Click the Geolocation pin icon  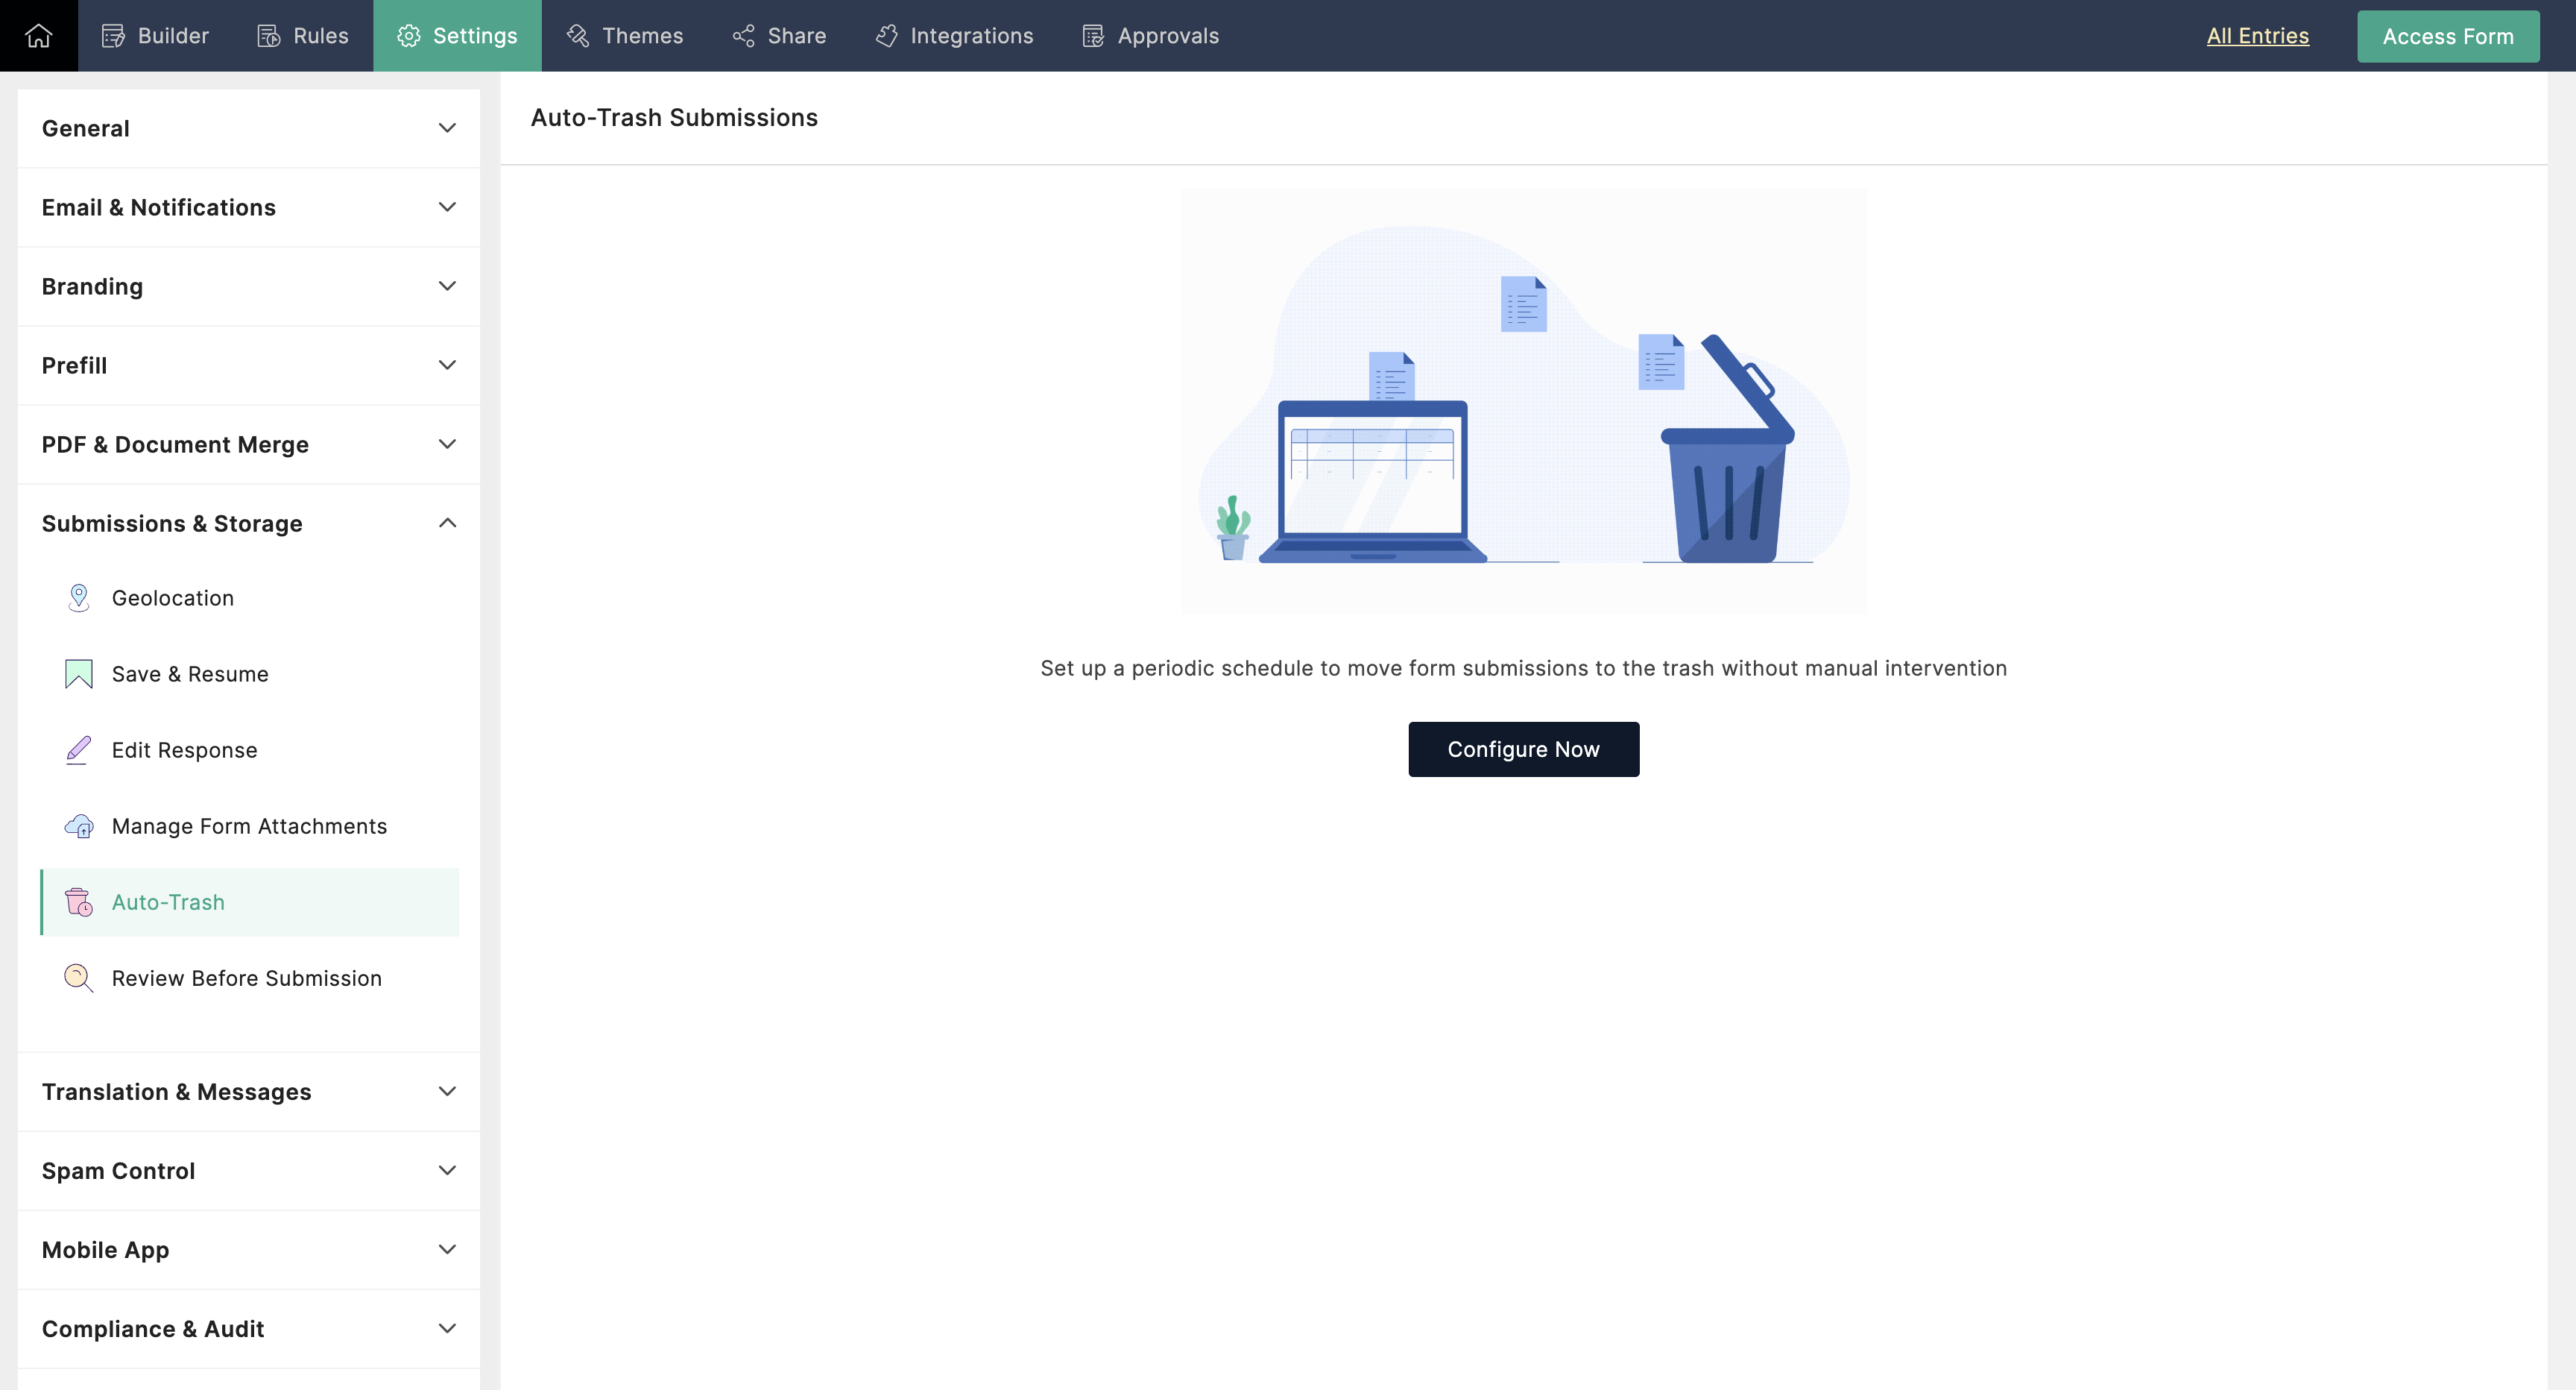click(x=78, y=597)
